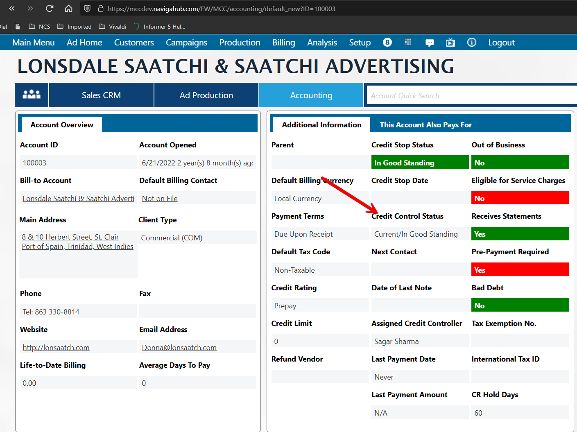The image size is (577, 432).
Task: Click the Tel: 863 330-8814 link
Action: (x=51, y=312)
